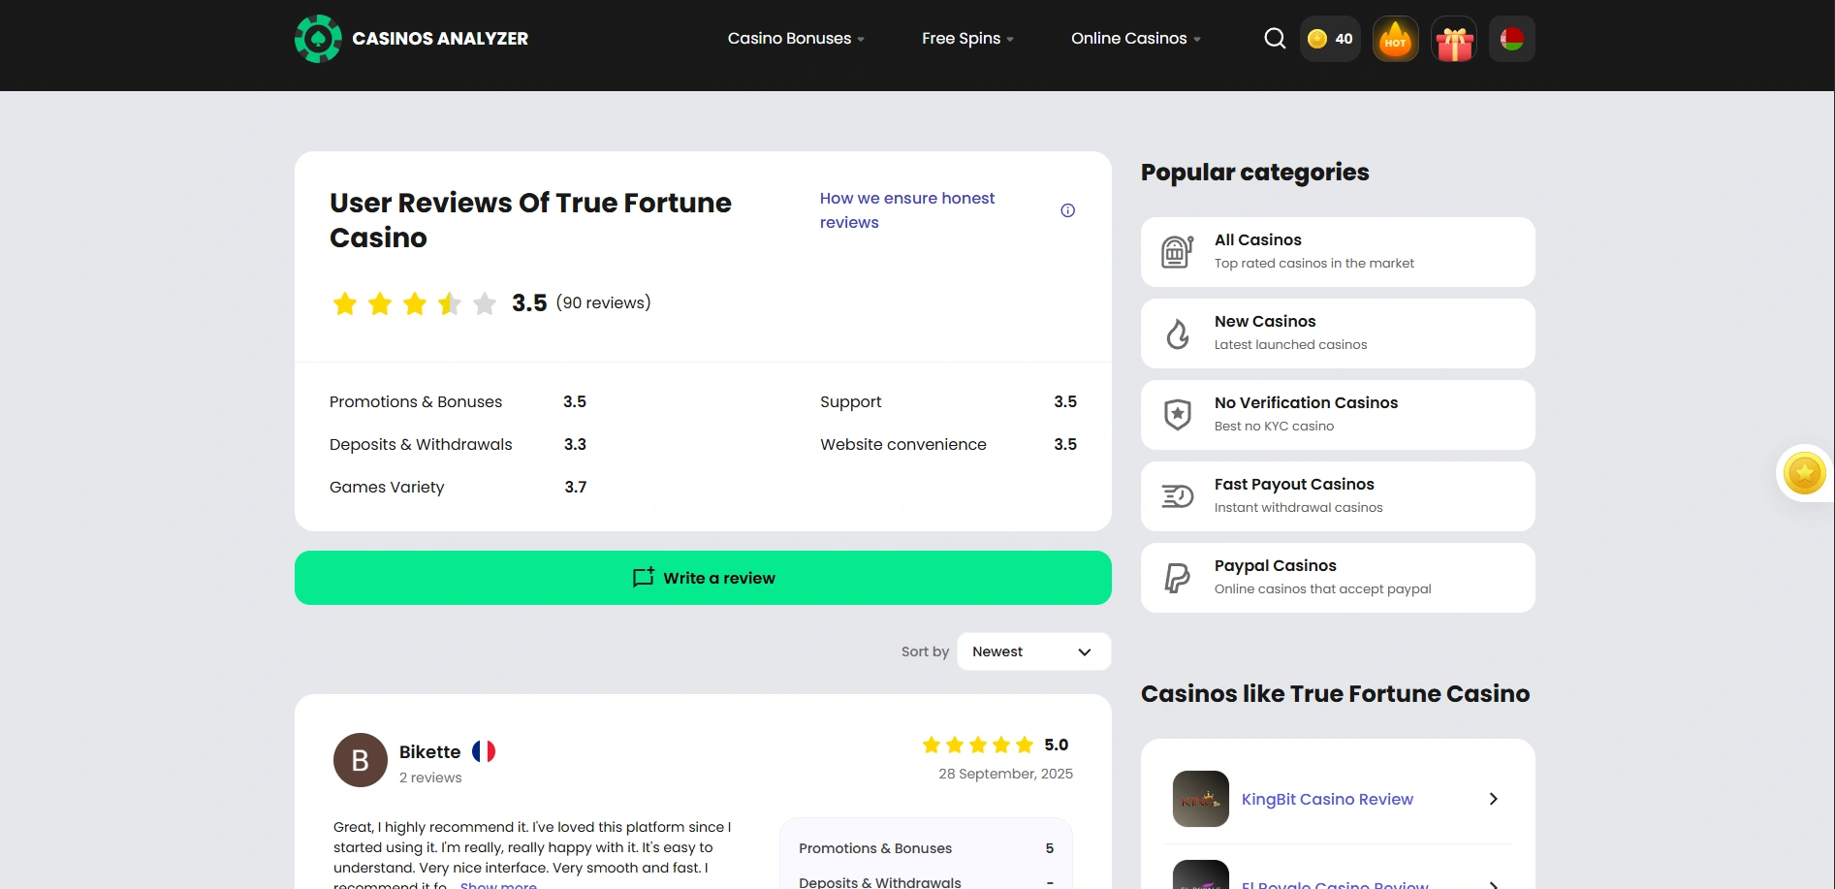Click the speed icon for Fast Payout Casinos

(1178, 496)
